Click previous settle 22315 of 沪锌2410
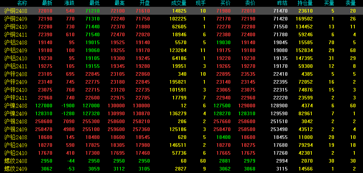This screenshot has width=363, height=173. pyautogui.click(x=280, y=90)
